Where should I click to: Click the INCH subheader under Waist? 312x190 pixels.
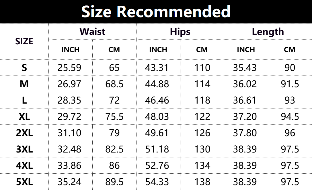click(x=70, y=50)
